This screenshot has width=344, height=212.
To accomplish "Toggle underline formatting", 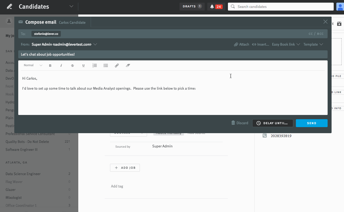I will pos(84,65).
